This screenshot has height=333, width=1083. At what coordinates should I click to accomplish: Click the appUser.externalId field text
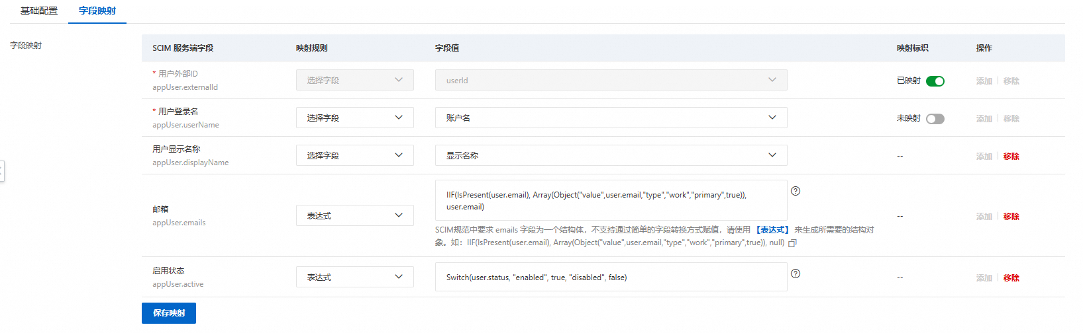[185, 87]
